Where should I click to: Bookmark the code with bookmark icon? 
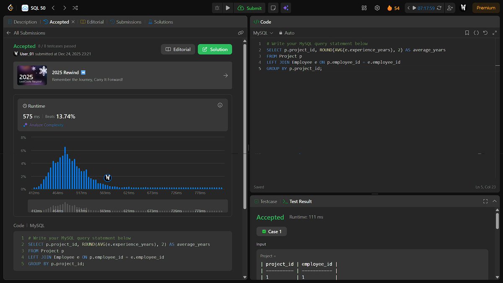pos(467,33)
